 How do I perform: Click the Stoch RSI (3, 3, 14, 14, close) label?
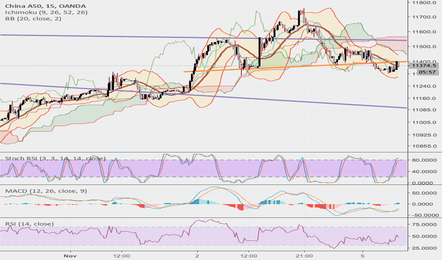coord(55,158)
